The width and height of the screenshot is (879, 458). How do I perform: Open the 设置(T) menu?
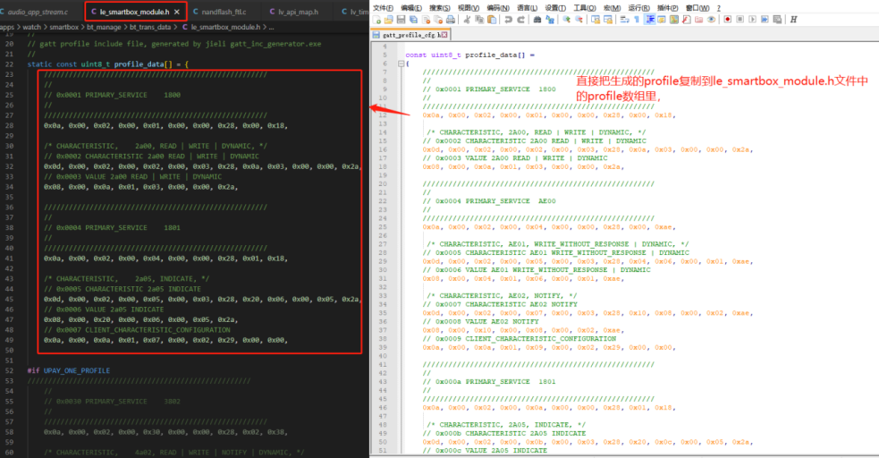point(555,8)
